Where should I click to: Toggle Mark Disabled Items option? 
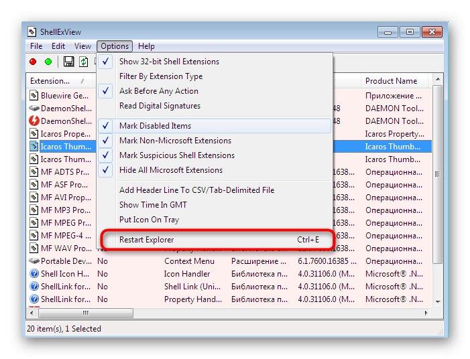tap(215, 126)
